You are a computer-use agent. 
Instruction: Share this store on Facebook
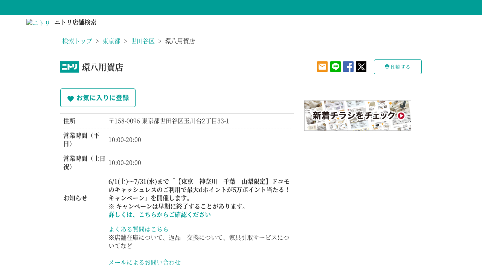point(348,67)
